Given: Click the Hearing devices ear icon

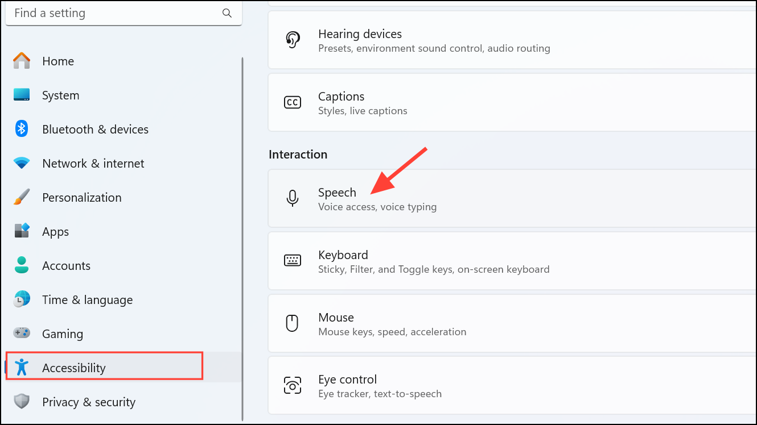Looking at the screenshot, I should tap(293, 40).
